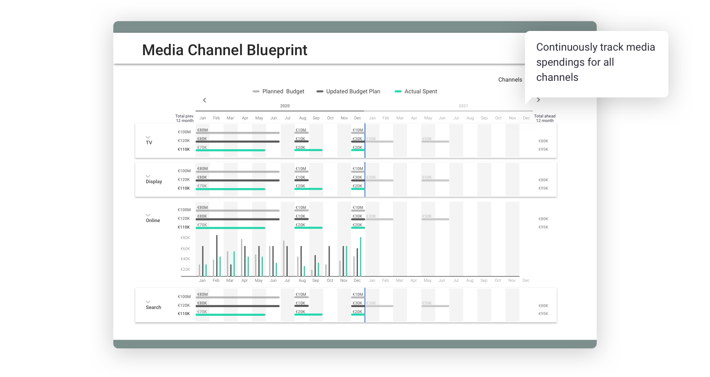Image resolution: width=710 pixels, height=377 pixels.
Task: Click the previous period left arrow
Action: coord(205,100)
